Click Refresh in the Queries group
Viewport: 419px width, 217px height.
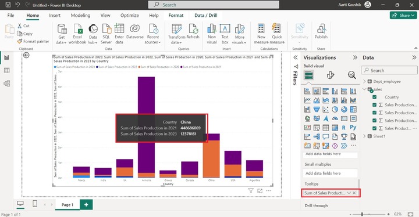click(193, 32)
